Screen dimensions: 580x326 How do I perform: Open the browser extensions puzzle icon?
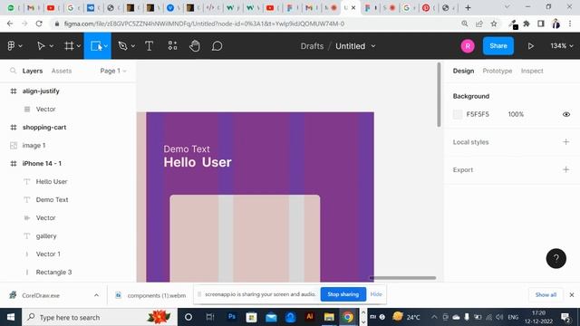[527, 24]
